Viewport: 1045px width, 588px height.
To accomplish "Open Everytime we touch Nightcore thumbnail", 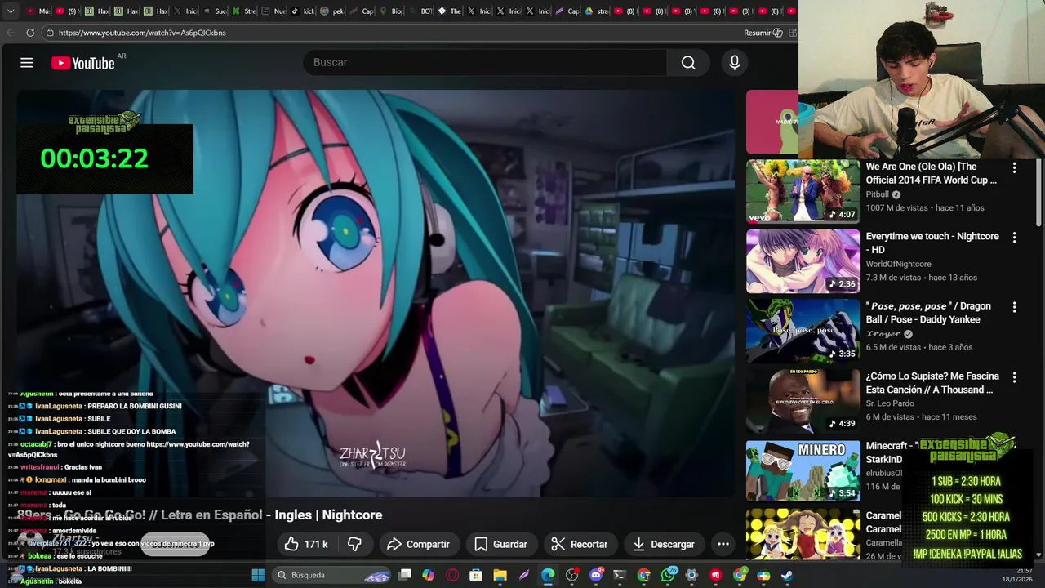I will coord(803,261).
